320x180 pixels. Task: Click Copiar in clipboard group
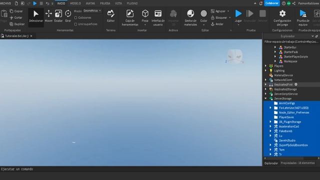tap(16, 11)
